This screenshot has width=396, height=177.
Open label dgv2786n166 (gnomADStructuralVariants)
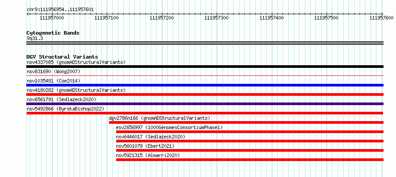(159, 118)
